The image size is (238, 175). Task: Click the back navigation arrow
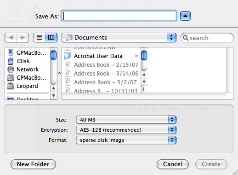11,37
